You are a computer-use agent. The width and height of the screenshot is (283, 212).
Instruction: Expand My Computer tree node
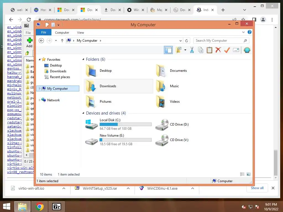(40, 88)
